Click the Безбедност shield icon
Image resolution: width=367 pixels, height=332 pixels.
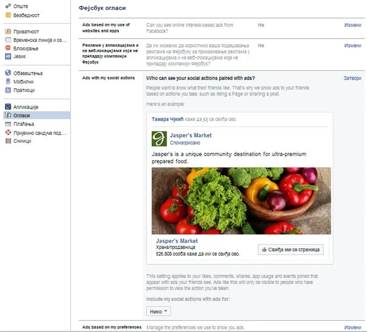coord(8,15)
